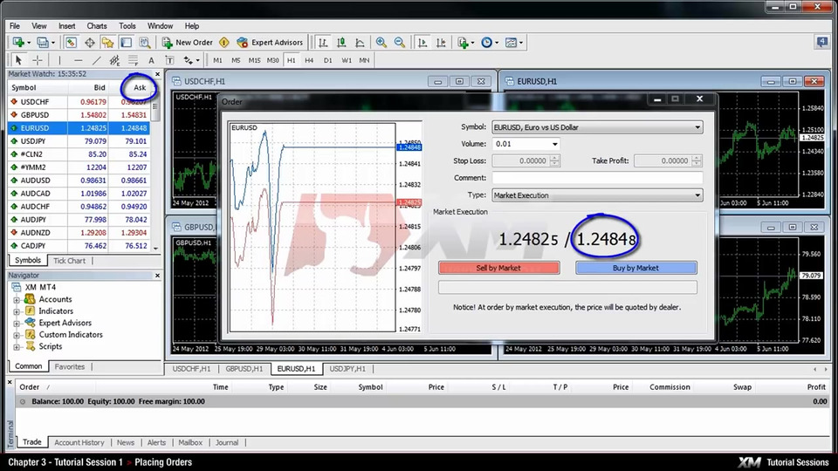Screen dimensions: 838x471
Task: Expand the Expert Advisors tree node
Action: 17,323
